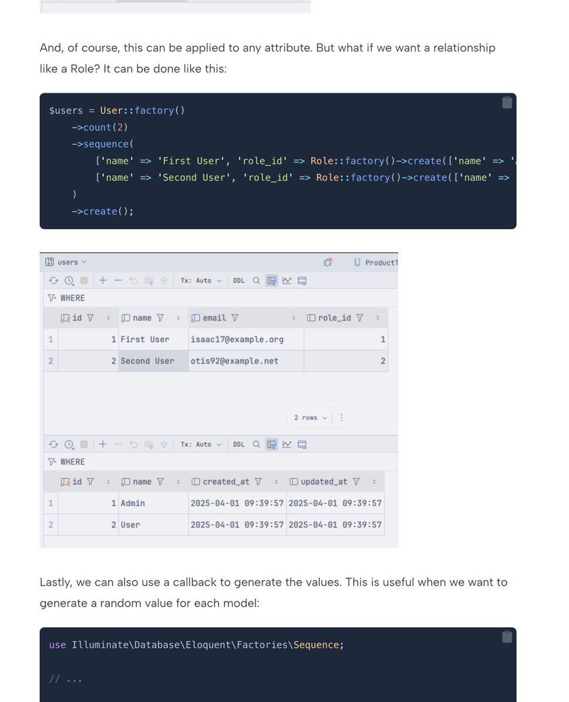Click the use Illuminate\Database import line
Screen dimensions: 569x702
click(x=197, y=645)
